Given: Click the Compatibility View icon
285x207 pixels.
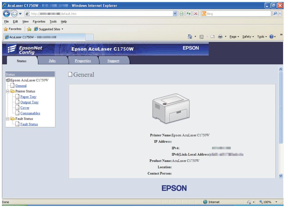Looking at the screenshot, I should (x=182, y=14).
